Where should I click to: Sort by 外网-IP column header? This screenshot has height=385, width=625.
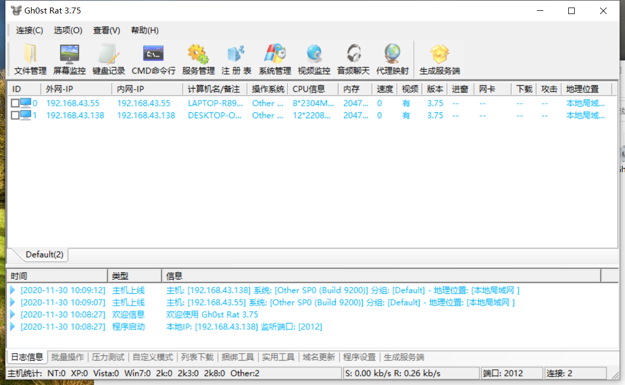[76, 89]
